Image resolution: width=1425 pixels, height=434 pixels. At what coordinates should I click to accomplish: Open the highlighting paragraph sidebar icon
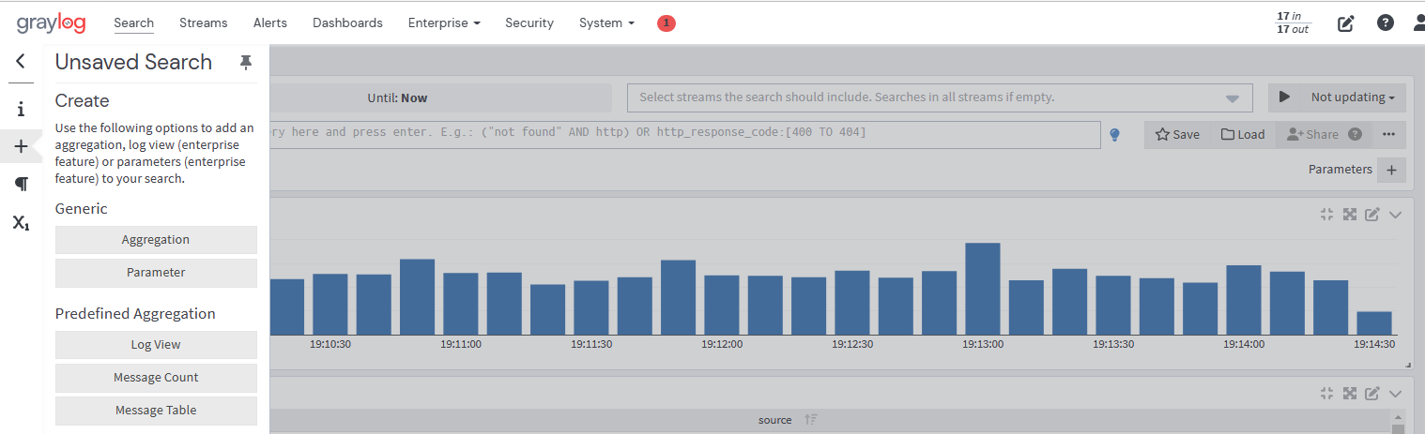[x=21, y=184]
